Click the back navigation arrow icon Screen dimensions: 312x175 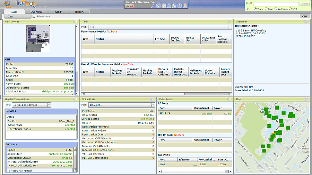click(158, 6)
